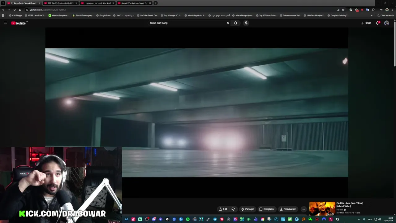396x223 pixels.
Task: Go back in browser history
Action: [3, 10]
